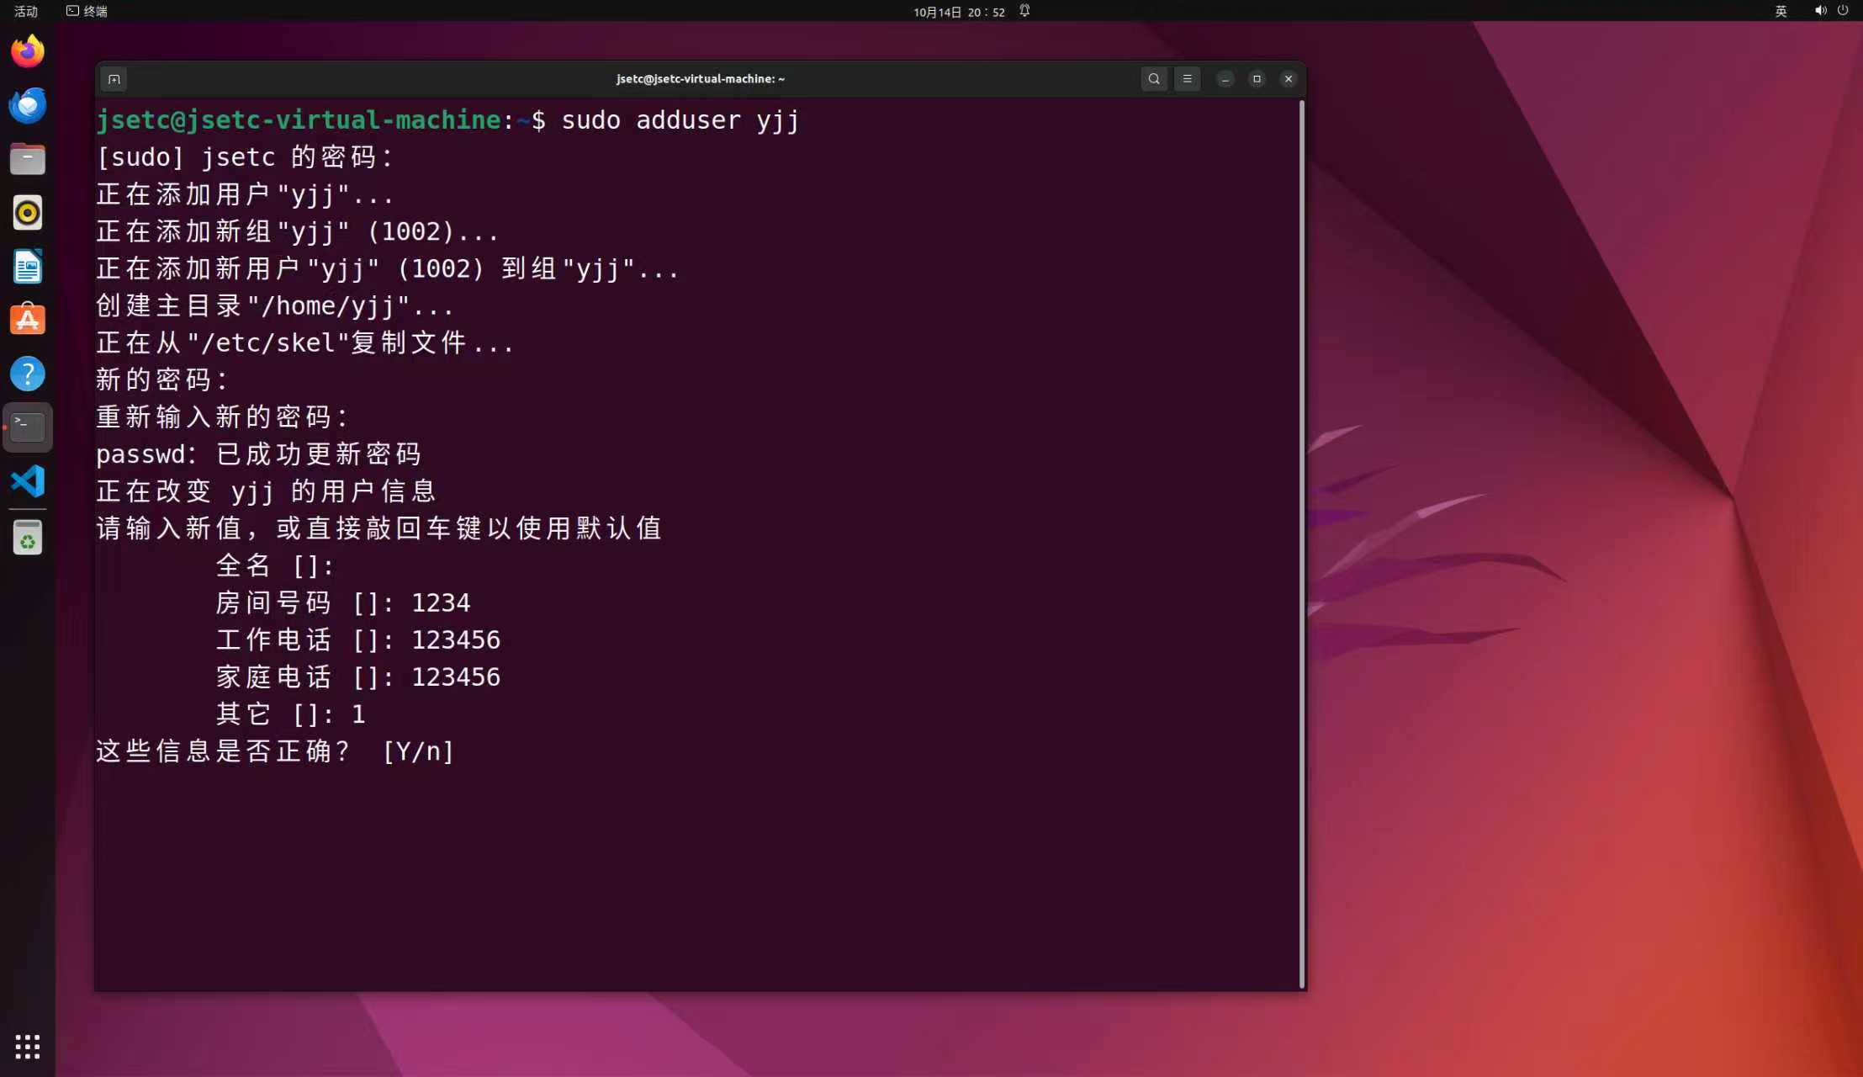Viewport: 1863px width, 1077px height.
Task: Click the new tab icon in terminal header
Action: tap(114, 79)
